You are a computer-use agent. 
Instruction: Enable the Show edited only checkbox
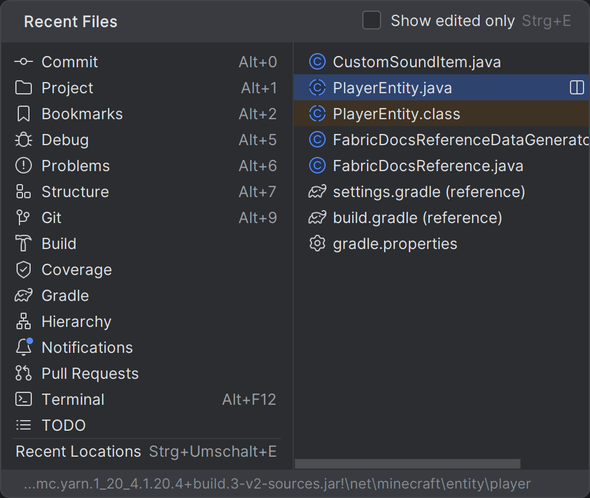372,21
